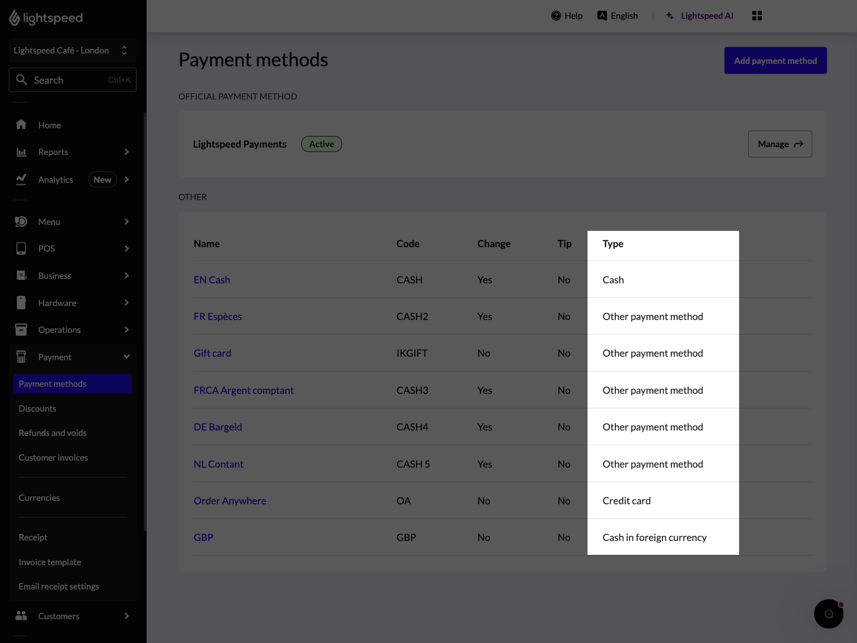Click the Help question mark icon

[556, 16]
